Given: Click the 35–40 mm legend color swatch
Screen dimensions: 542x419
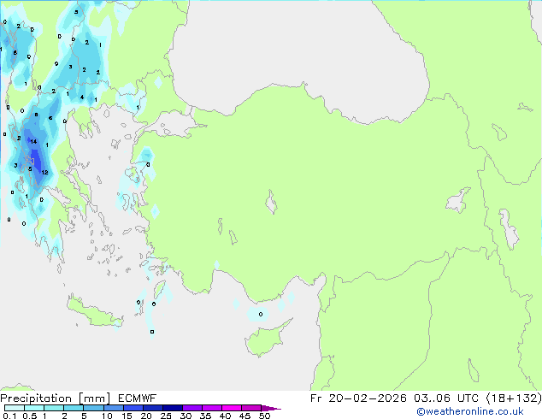Looking at the screenshot, I should pos(211,408).
